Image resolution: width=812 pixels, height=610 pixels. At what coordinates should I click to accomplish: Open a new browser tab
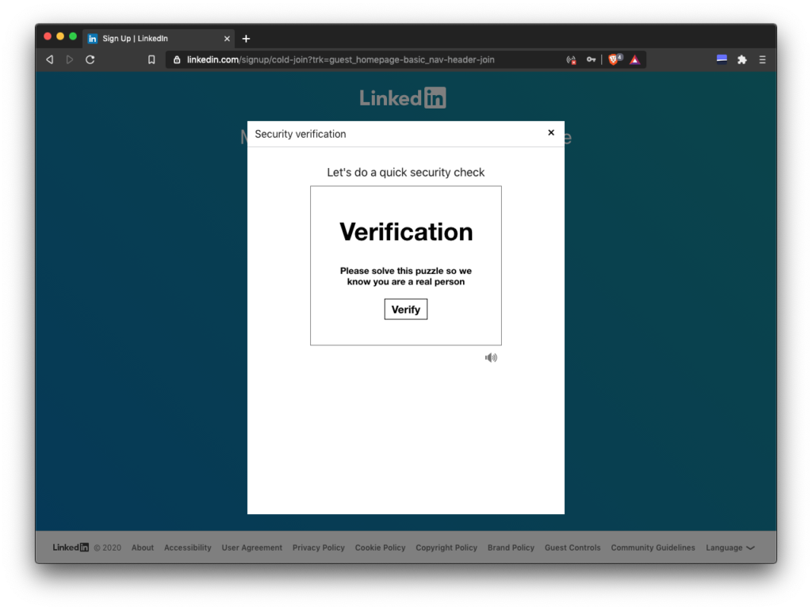tap(246, 39)
